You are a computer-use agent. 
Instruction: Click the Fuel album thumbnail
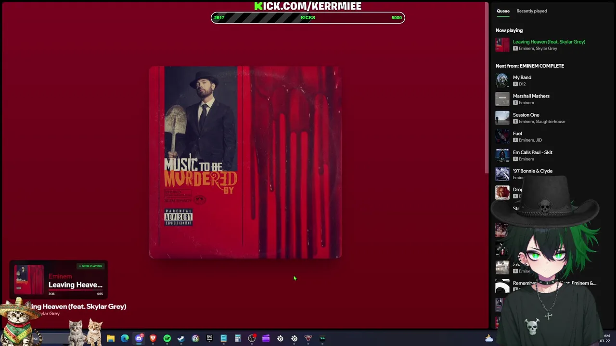[502, 136]
